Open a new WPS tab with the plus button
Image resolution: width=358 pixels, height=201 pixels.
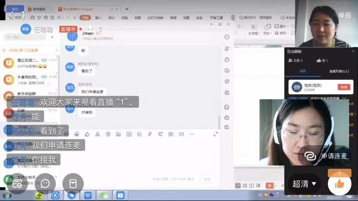point(127,9)
